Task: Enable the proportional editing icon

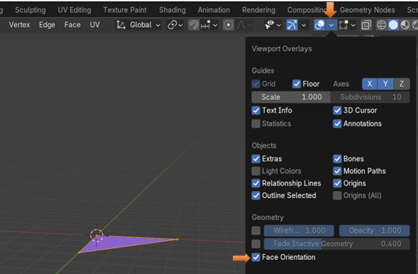Action: click(x=229, y=24)
